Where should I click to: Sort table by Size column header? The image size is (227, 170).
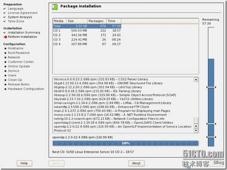(77, 21)
